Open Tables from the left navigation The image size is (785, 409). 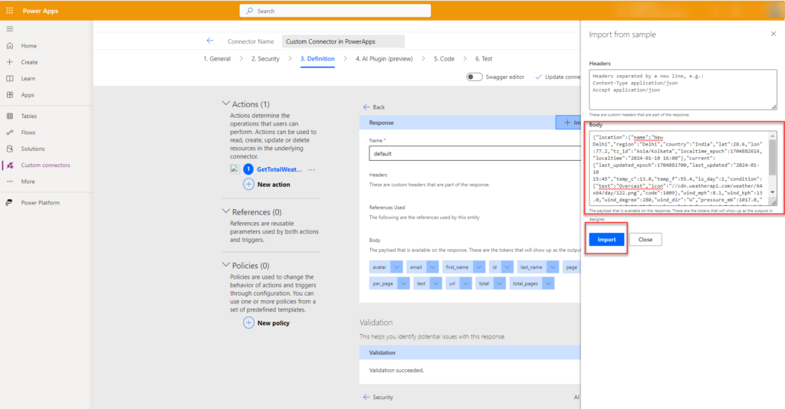click(28, 116)
